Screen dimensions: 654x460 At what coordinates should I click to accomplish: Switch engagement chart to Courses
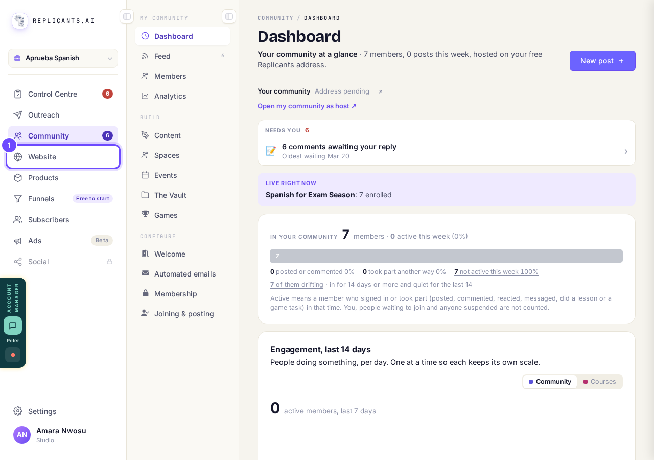tap(600, 382)
